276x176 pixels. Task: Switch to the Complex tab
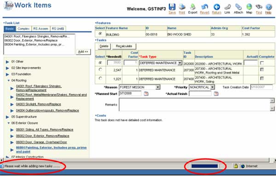[23, 28]
